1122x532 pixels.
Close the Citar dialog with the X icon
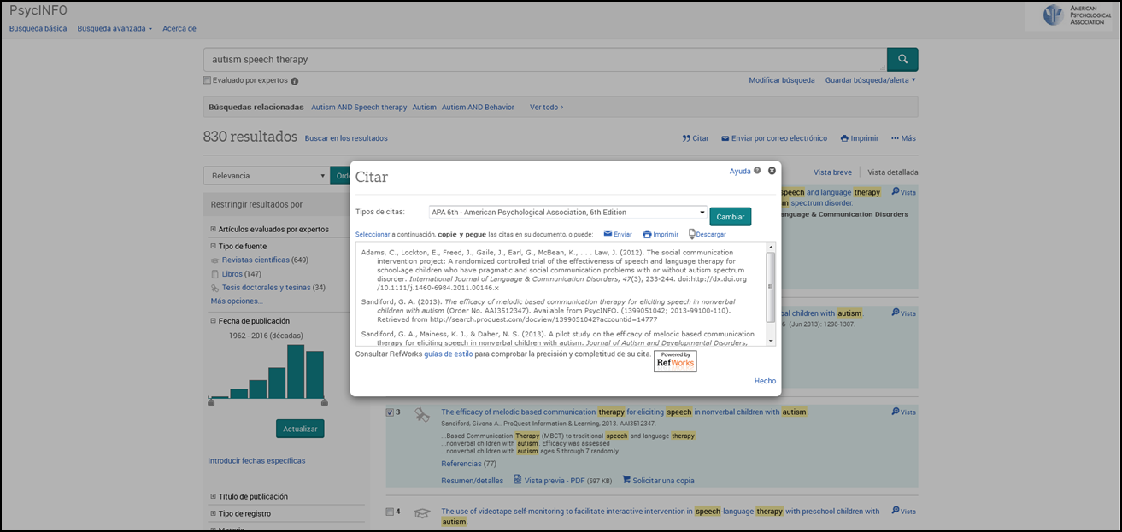tap(772, 171)
